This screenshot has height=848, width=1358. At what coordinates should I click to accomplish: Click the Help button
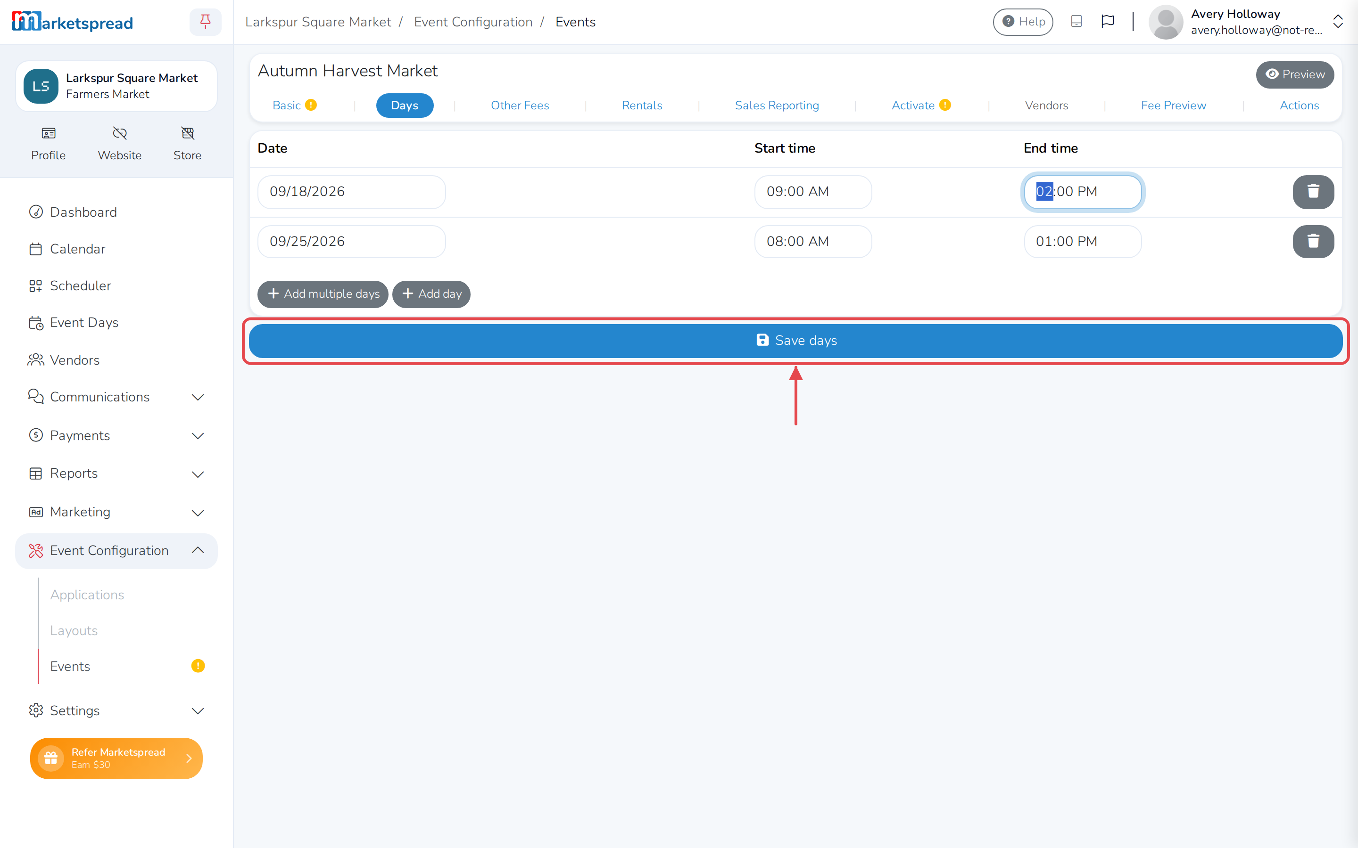(1023, 22)
